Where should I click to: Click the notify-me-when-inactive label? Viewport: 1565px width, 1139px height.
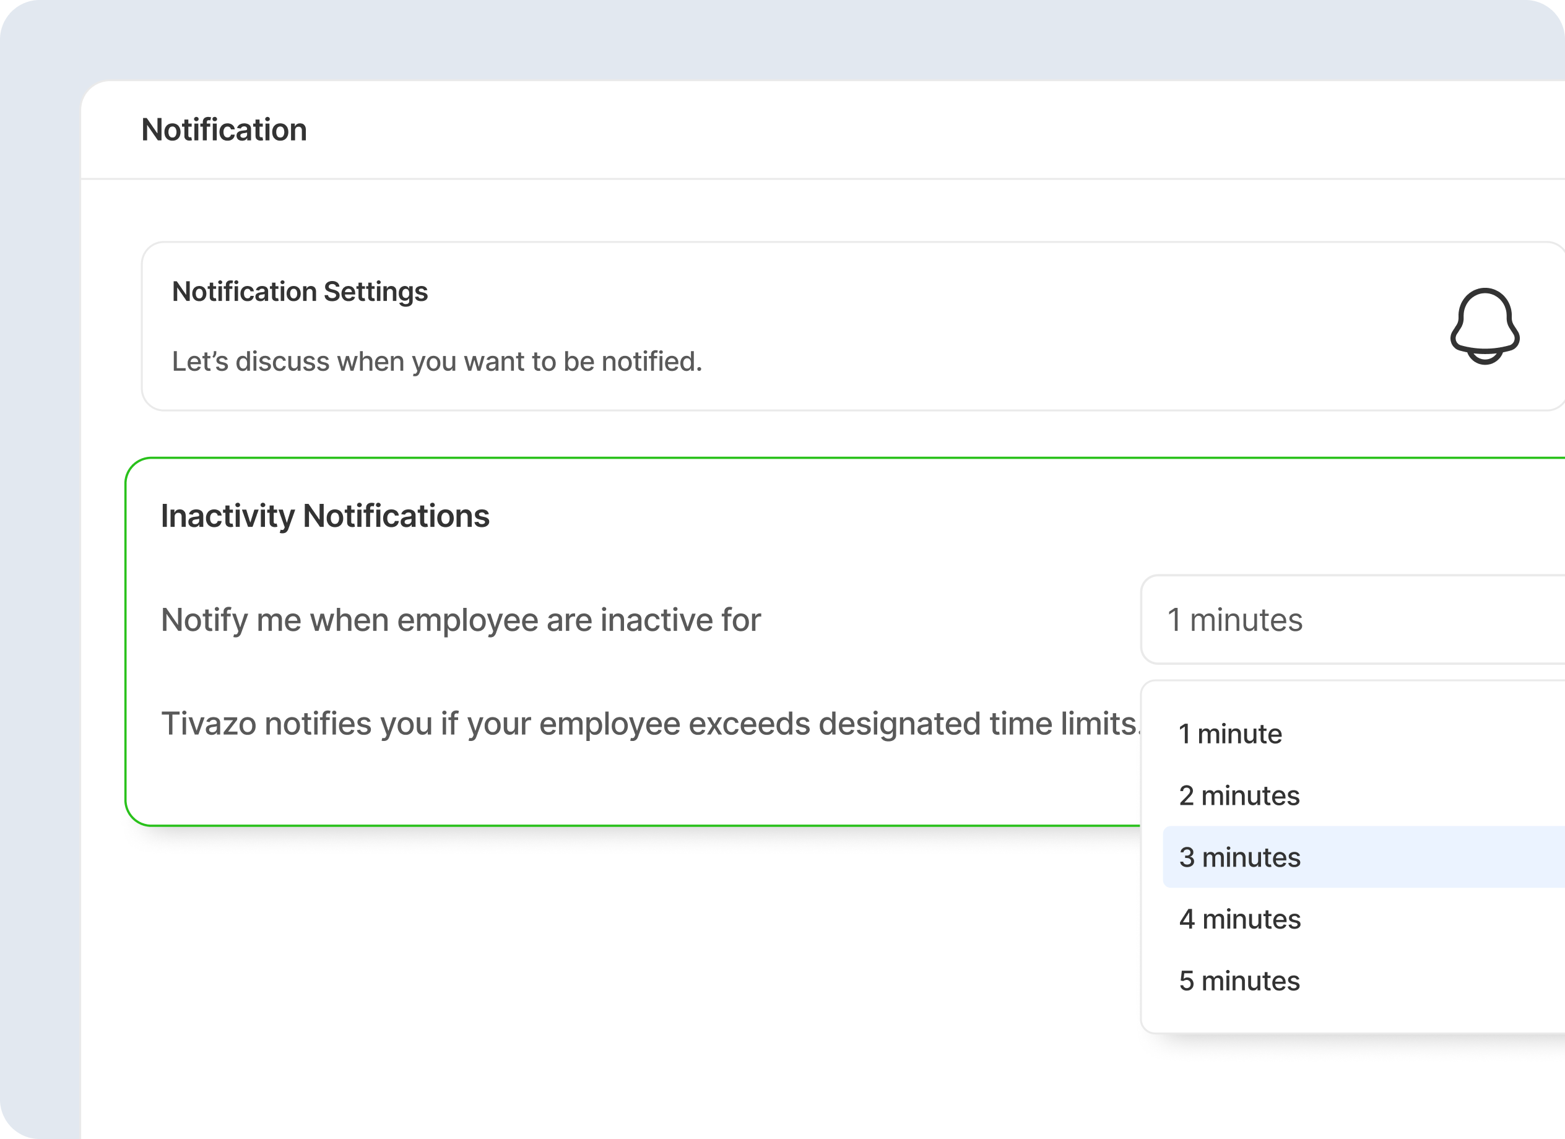[460, 620]
